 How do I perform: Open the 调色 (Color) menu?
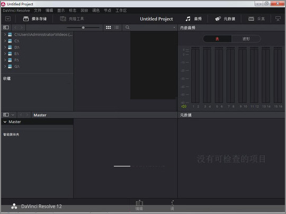click(96, 11)
